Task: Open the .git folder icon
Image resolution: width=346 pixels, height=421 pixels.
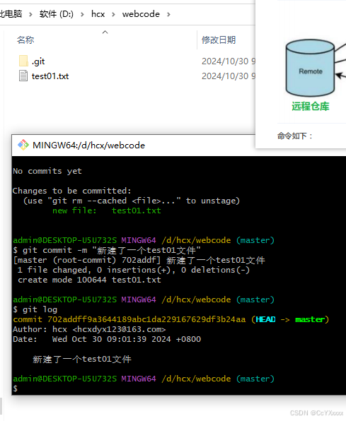Action: [23, 61]
